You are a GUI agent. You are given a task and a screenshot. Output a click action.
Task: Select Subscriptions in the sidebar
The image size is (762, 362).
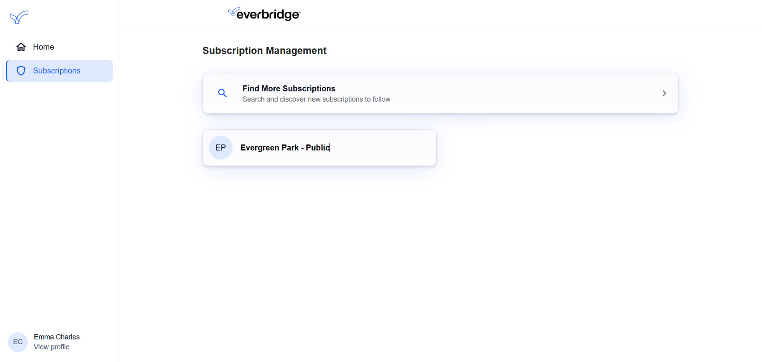59,71
